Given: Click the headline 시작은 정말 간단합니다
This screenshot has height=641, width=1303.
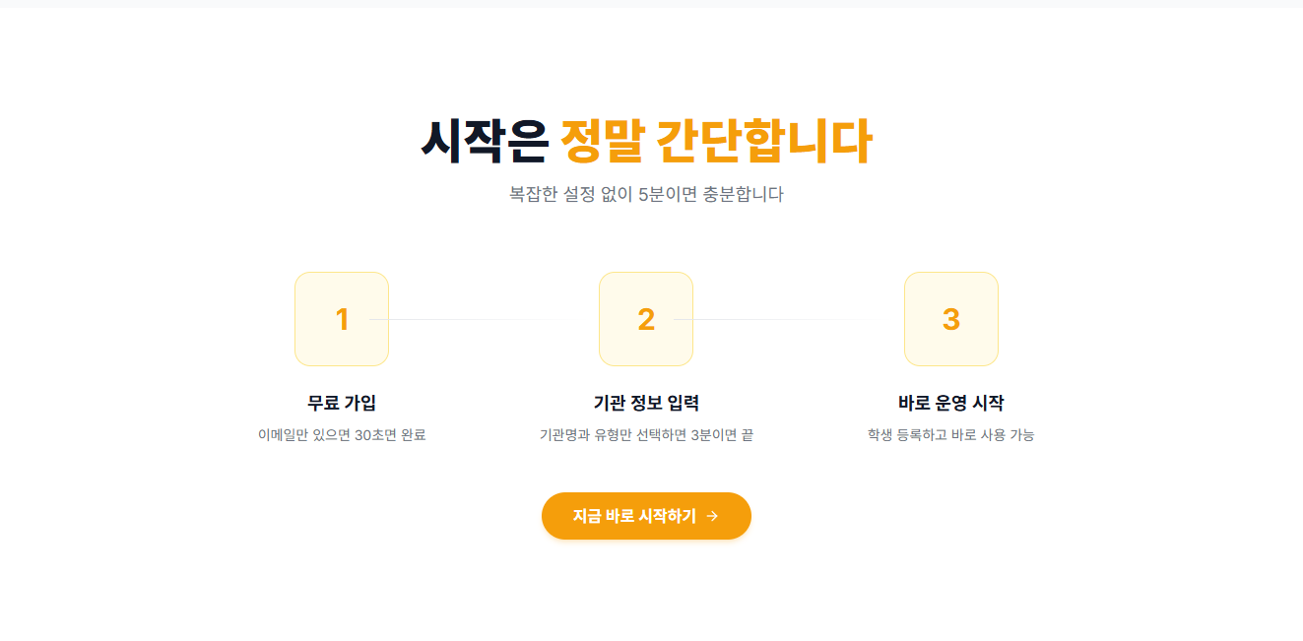Looking at the screenshot, I should [x=646, y=139].
